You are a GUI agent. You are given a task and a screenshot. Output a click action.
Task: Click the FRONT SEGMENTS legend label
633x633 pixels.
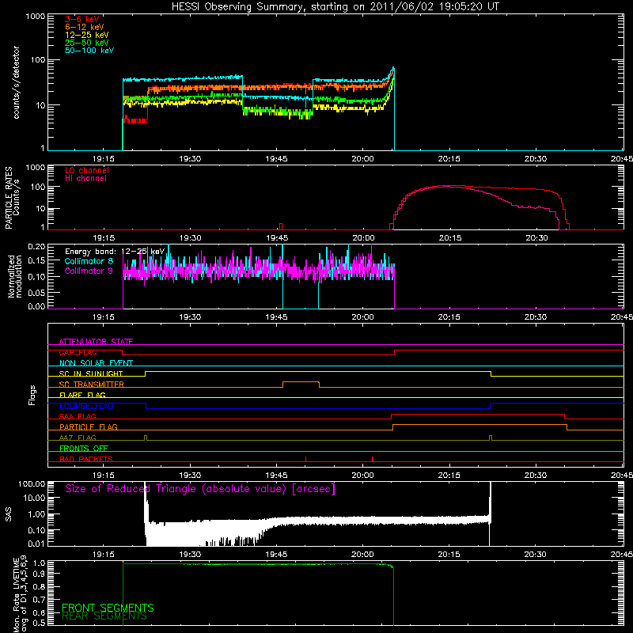108,608
